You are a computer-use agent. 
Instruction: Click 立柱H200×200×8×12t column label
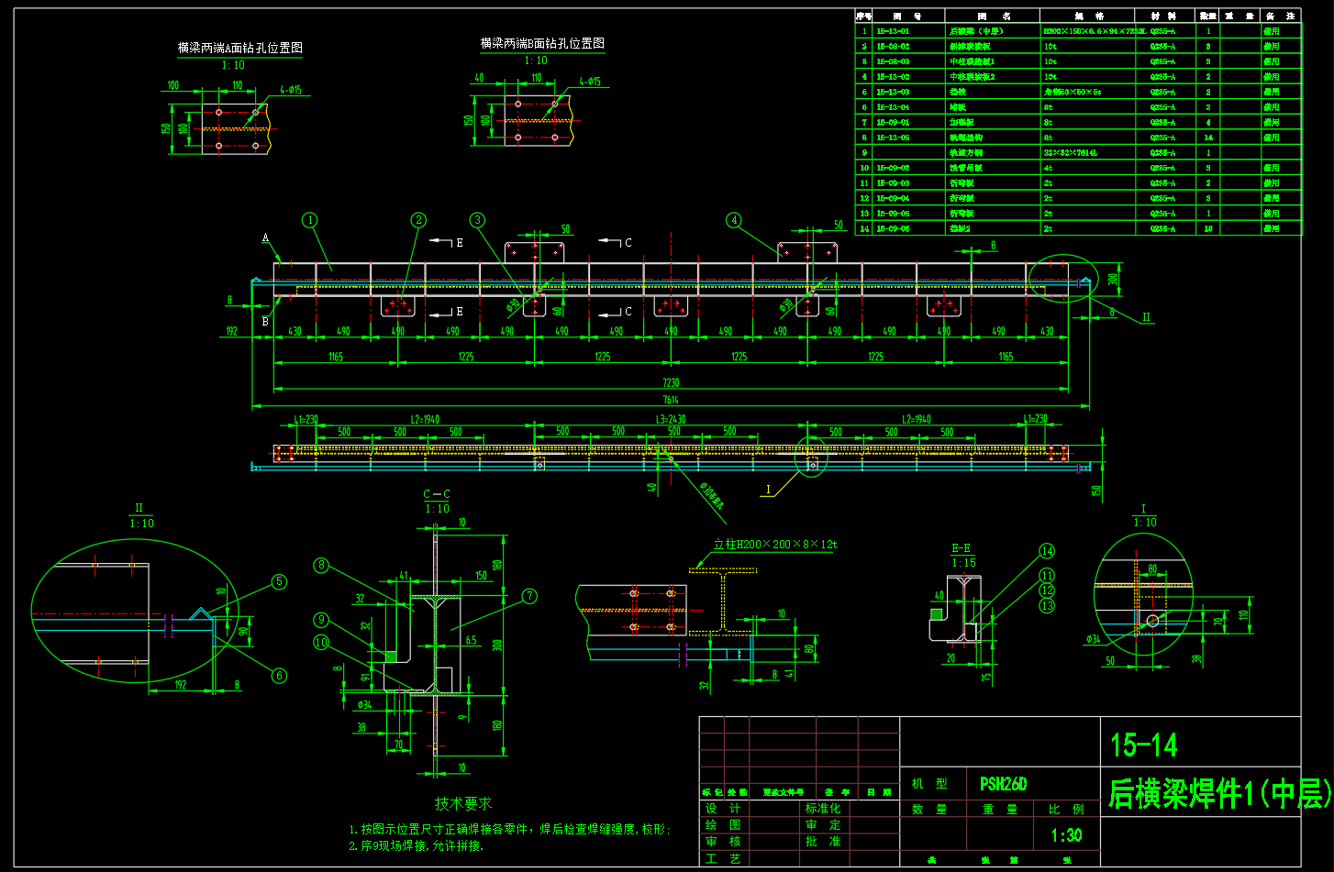tap(775, 545)
